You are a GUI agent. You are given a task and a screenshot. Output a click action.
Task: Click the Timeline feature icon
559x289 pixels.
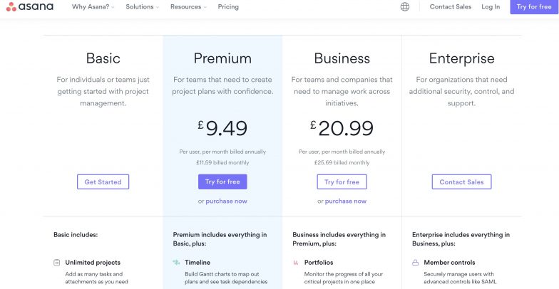pos(176,263)
